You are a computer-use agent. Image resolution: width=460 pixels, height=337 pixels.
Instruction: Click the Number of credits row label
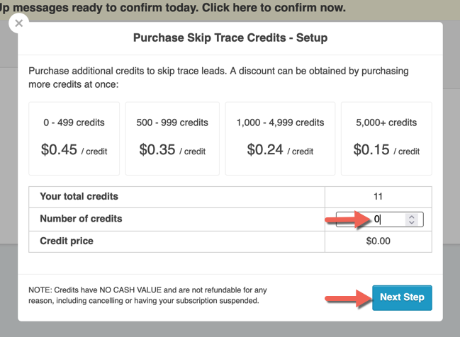point(81,219)
